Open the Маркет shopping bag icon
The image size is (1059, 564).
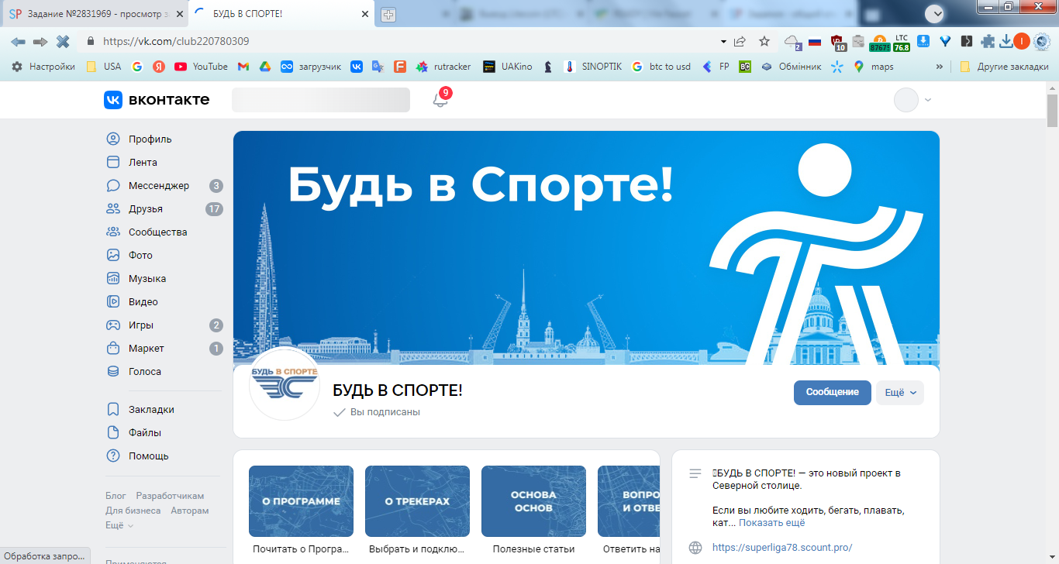[x=113, y=349]
